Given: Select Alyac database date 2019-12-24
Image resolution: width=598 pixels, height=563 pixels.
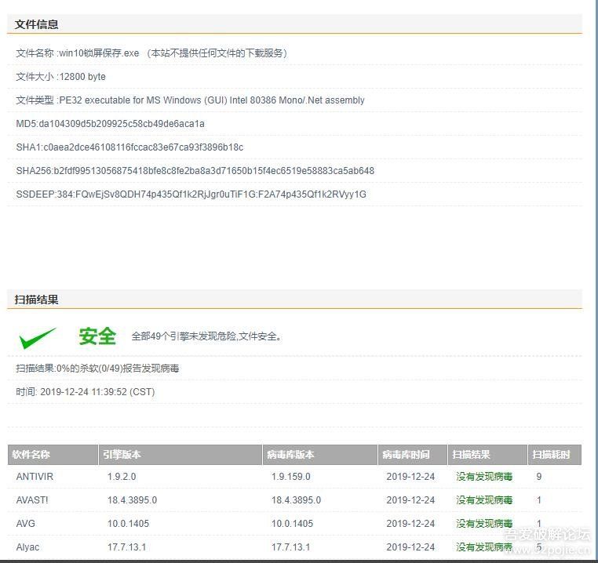Looking at the screenshot, I should (x=410, y=547).
